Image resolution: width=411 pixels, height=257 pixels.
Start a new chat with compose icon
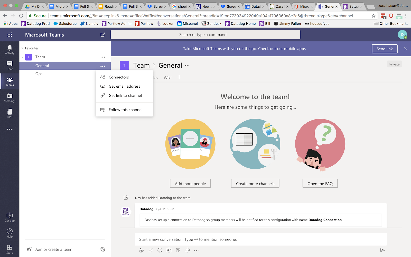point(102,35)
